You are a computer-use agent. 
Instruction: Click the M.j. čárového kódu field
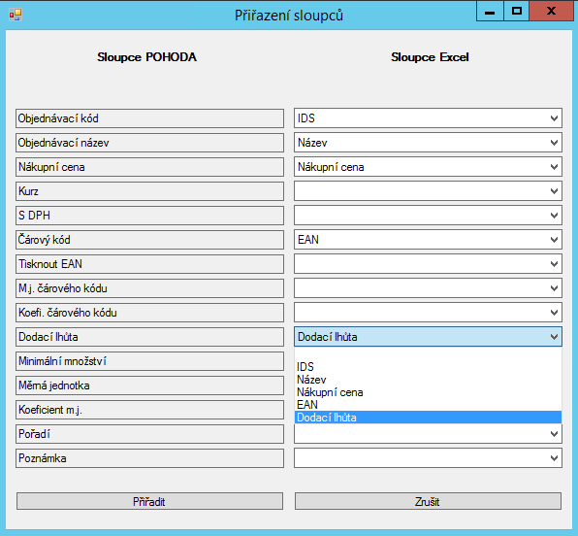click(149, 288)
